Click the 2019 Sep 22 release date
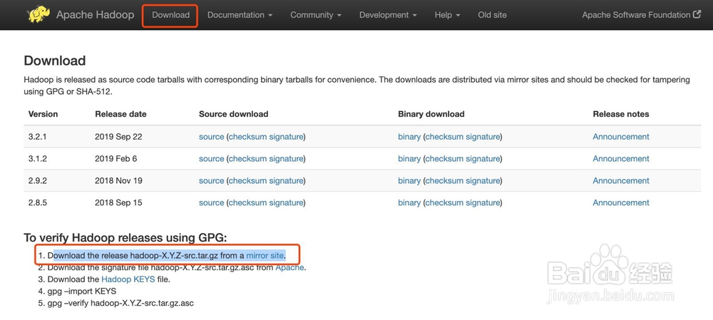713x320 pixels. [118, 137]
